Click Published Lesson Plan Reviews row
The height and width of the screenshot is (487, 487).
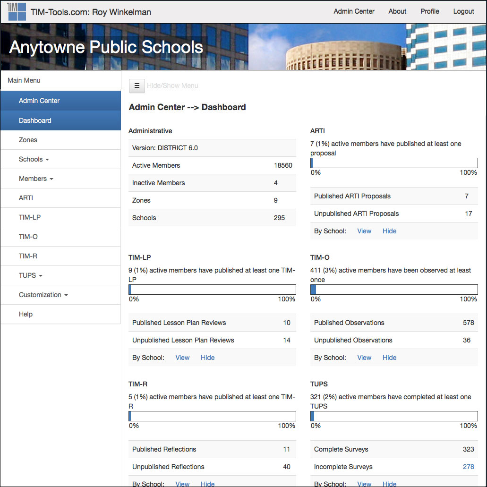tap(212, 323)
